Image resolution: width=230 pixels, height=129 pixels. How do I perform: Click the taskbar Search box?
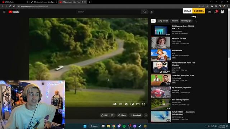(94, 126)
